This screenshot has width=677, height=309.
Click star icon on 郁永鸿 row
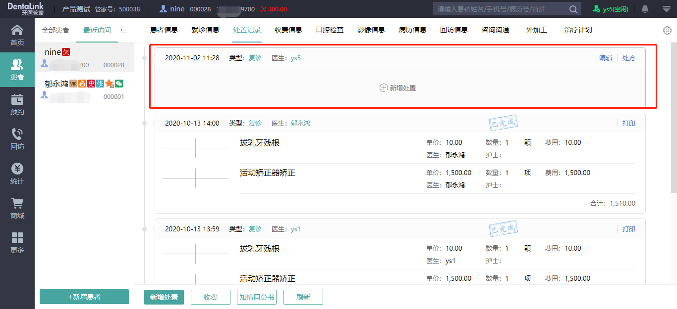[x=110, y=84]
